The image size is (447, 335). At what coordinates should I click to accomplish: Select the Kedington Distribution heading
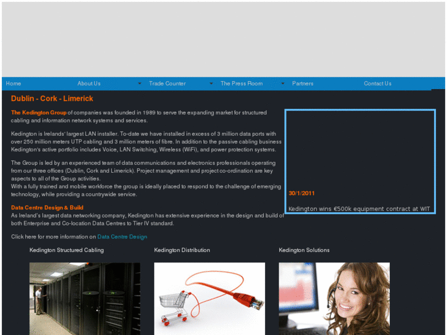pos(182,250)
